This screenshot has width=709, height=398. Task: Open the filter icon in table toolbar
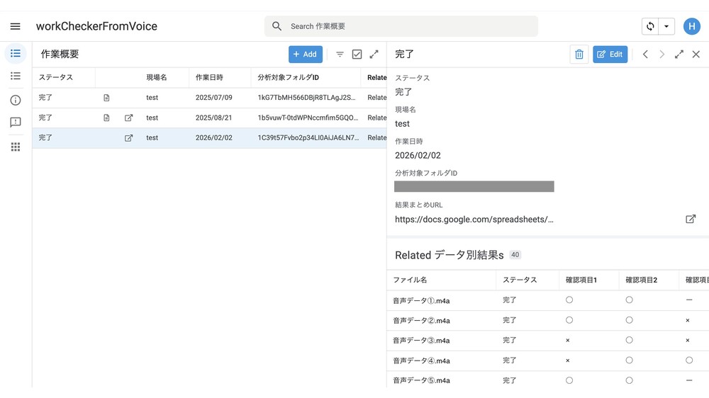[340, 55]
